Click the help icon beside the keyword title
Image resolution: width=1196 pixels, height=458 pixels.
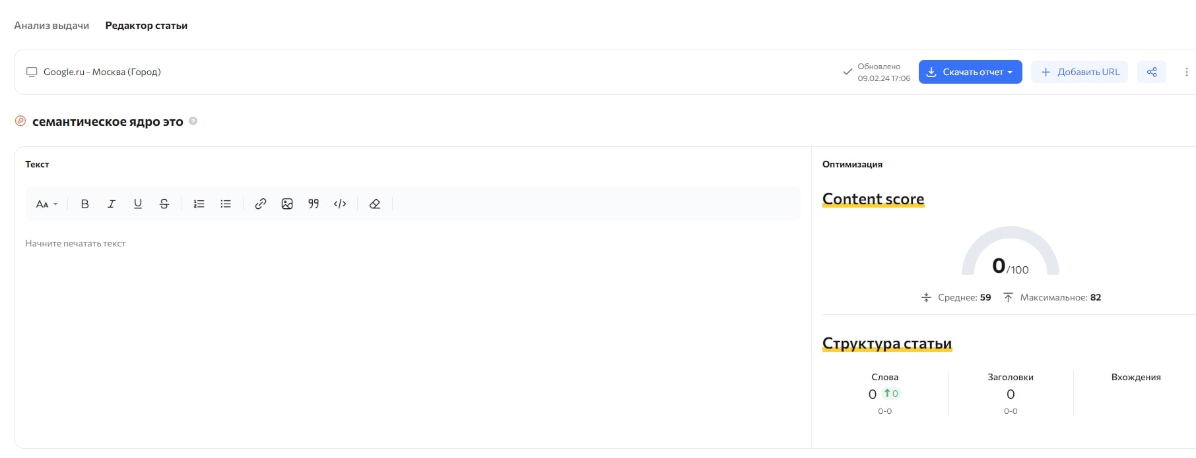(x=193, y=121)
